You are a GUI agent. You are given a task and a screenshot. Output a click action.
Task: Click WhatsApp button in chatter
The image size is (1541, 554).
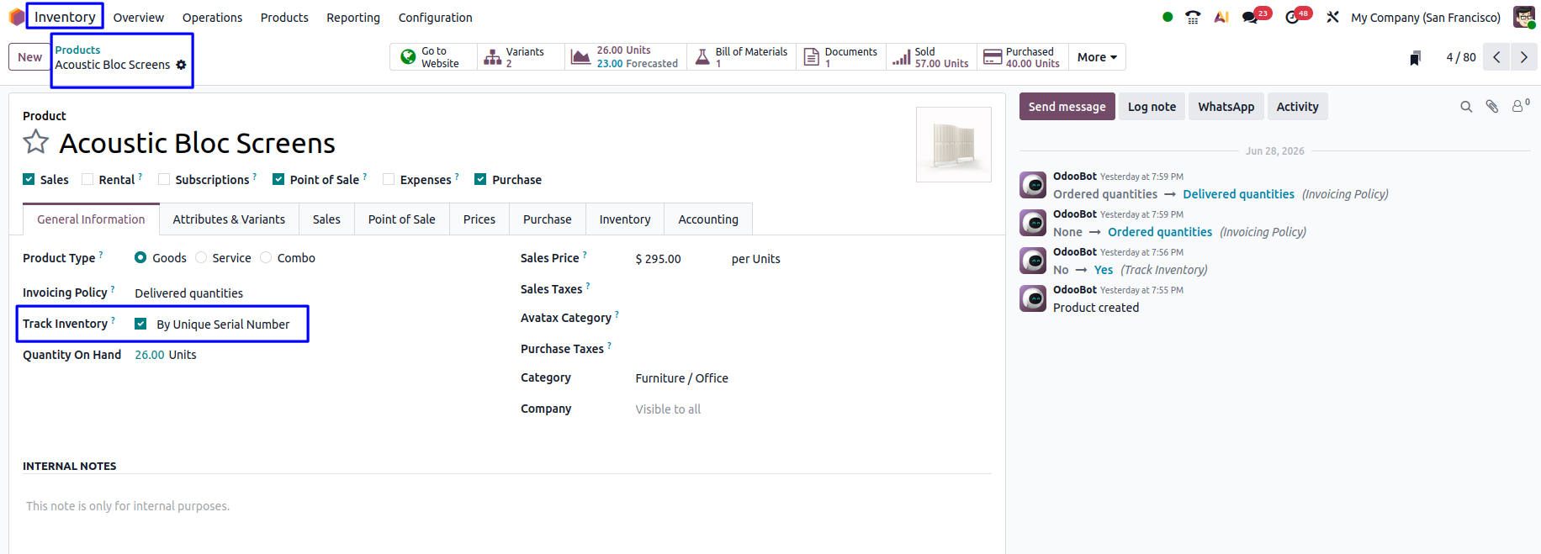pyautogui.click(x=1226, y=107)
